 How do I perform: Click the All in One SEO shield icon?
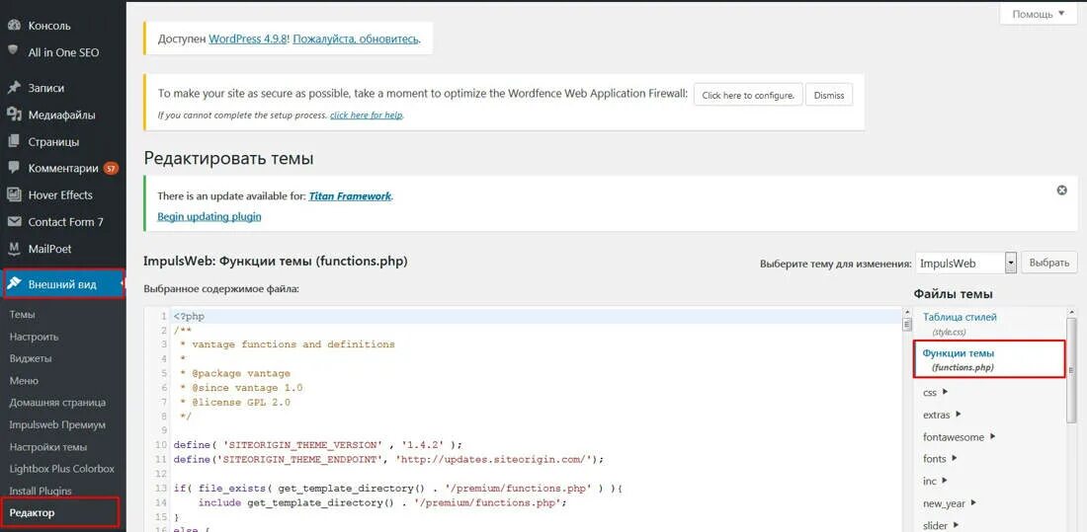pos(14,50)
